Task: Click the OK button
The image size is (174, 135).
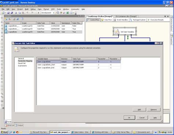Action: pyautogui.click(x=129, y=118)
